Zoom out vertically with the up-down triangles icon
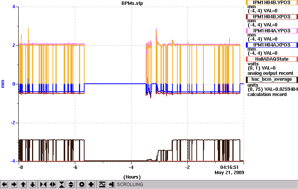The image size is (298, 189). [x=71, y=185]
